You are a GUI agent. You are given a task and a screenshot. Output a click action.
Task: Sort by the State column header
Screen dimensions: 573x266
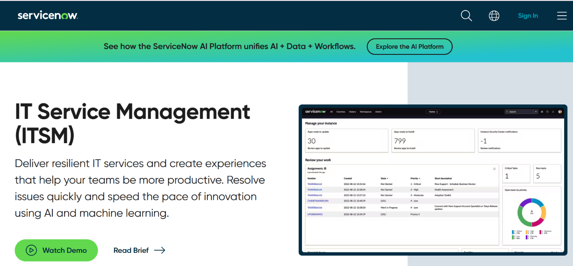coord(384,178)
